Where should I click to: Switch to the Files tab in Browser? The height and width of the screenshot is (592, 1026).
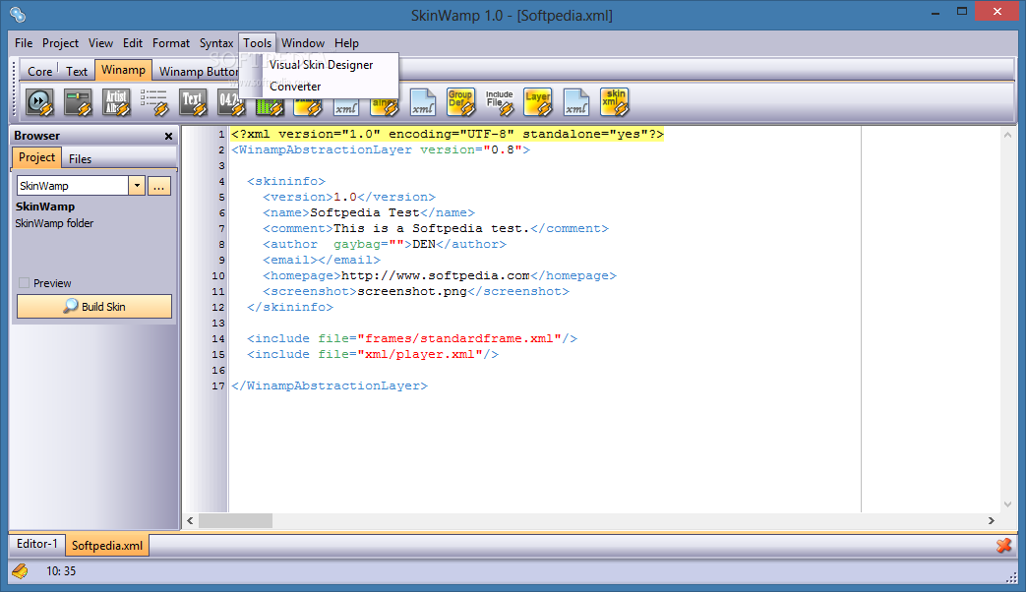80,159
